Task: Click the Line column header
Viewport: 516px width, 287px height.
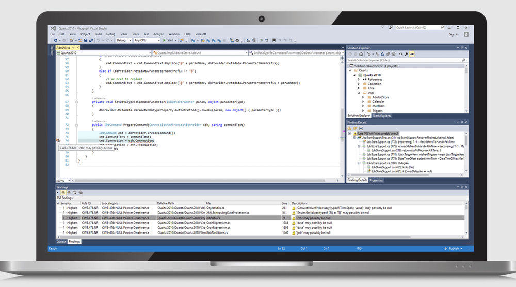Action: coord(286,203)
